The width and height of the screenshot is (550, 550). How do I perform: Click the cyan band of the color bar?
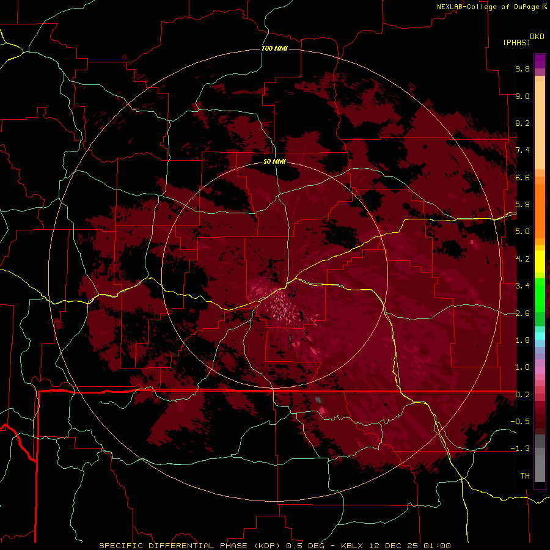[540, 335]
